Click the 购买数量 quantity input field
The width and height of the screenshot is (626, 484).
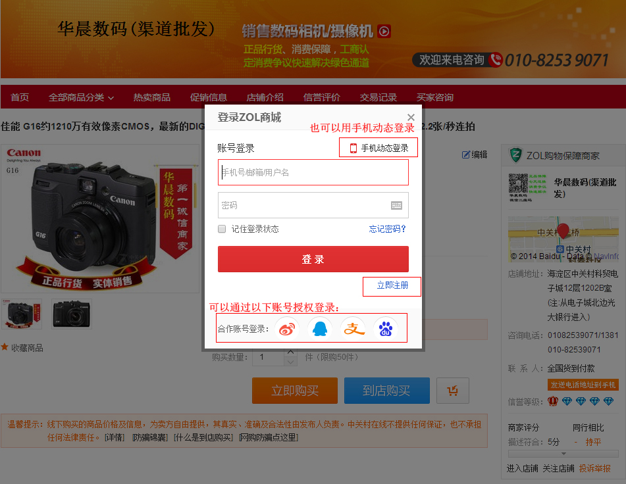(x=269, y=357)
